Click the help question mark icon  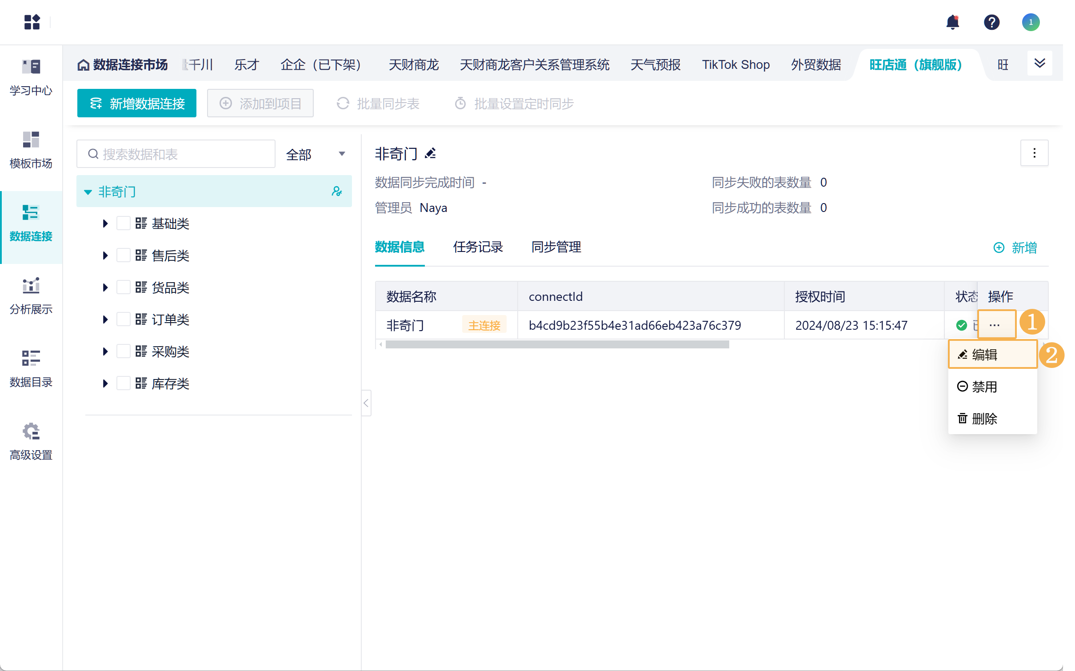991,22
